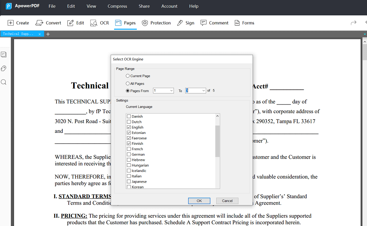367x226 pixels.
Task: Open the ending page number dropdown
Action: [x=204, y=90]
